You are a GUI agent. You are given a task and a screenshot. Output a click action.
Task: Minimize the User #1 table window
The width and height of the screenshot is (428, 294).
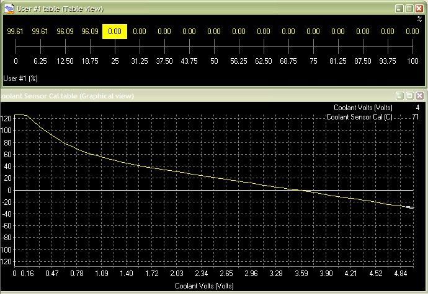click(398, 9)
